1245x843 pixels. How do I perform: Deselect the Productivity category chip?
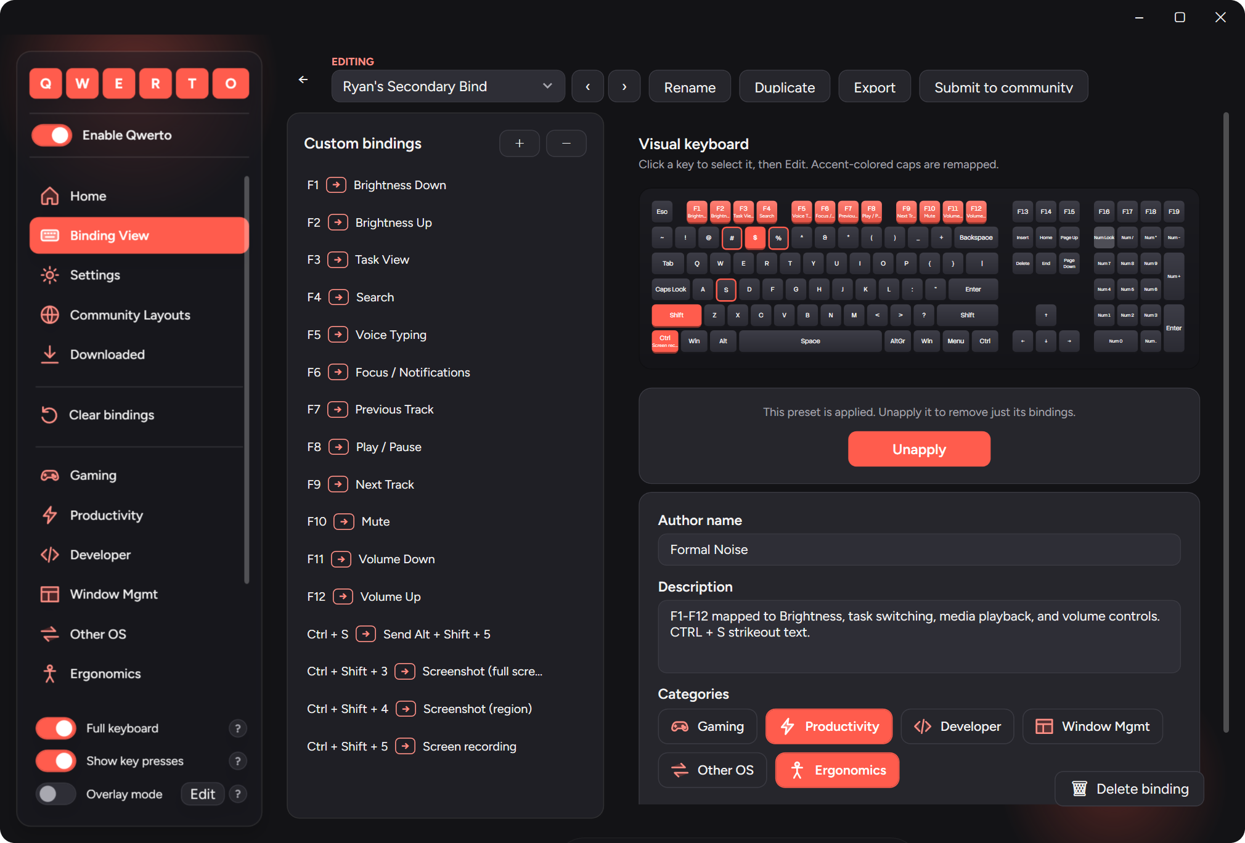(x=829, y=727)
